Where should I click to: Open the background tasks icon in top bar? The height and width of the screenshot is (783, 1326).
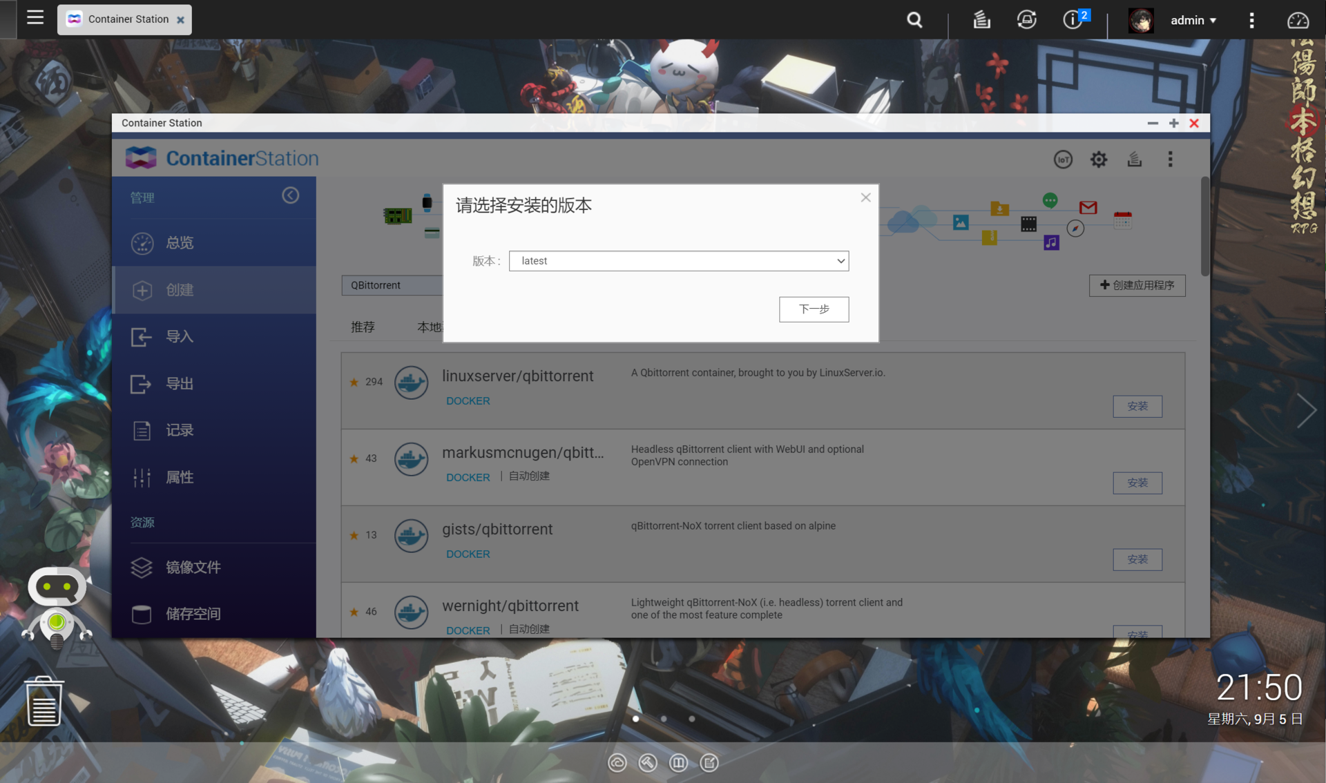tap(981, 20)
